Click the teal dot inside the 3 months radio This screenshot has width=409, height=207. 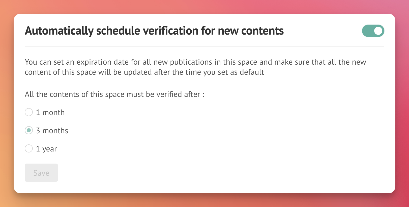click(x=29, y=130)
